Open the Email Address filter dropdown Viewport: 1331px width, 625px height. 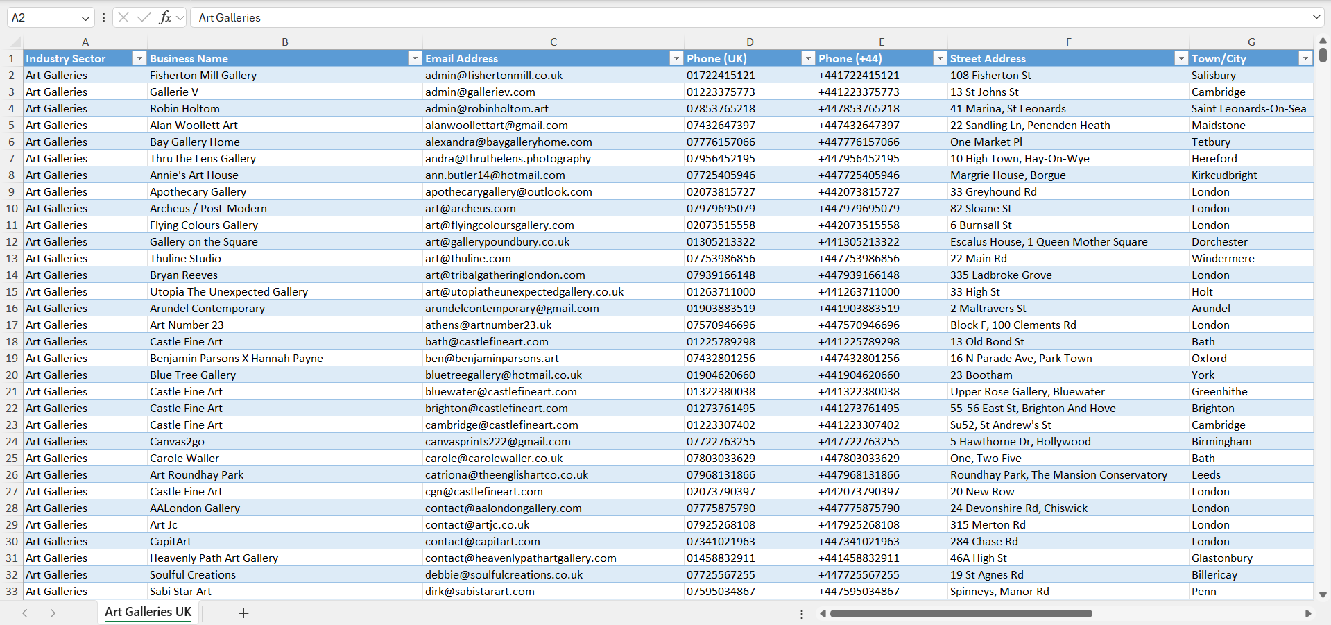click(676, 58)
